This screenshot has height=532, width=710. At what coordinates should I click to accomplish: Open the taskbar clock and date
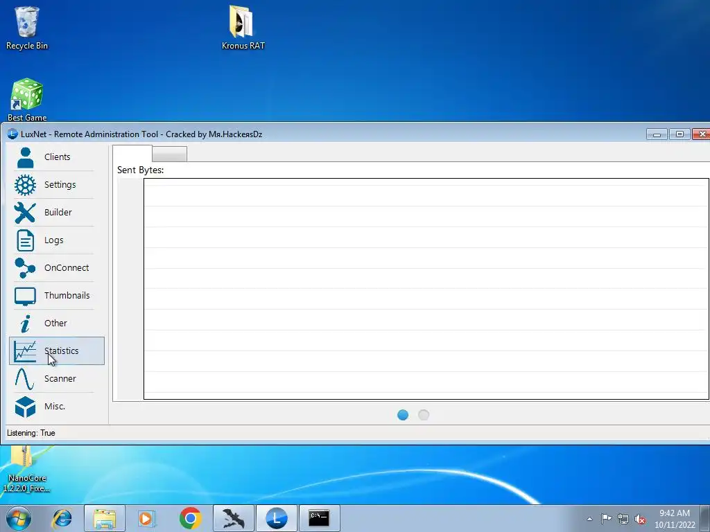tap(675, 519)
